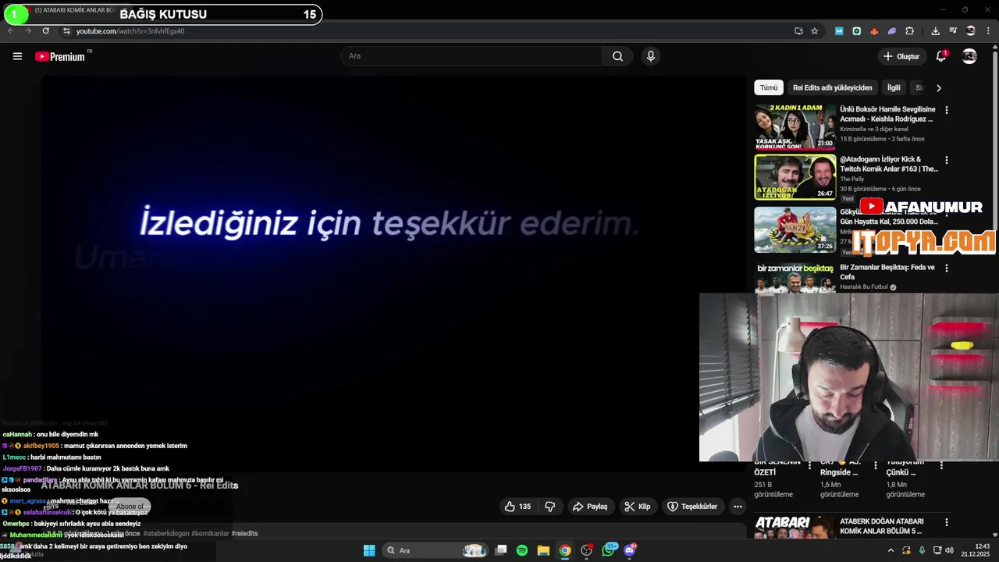Select Rei Edits adlı yükleyiciden chip
Image resolution: width=999 pixels, height=562 pixels.
pos(832,88)
